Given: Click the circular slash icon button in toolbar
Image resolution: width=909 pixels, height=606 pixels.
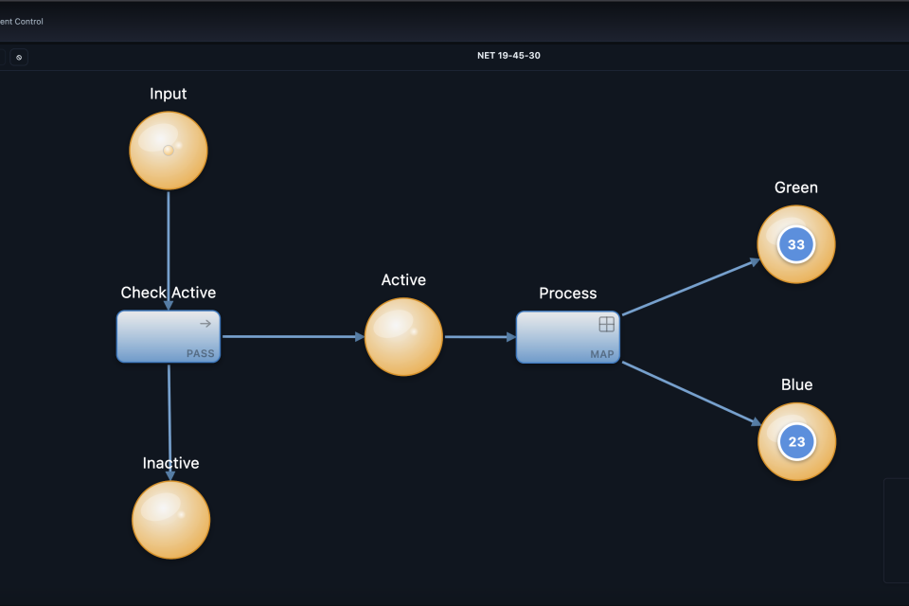Looking at the screenshot, I should pos(19,57).
